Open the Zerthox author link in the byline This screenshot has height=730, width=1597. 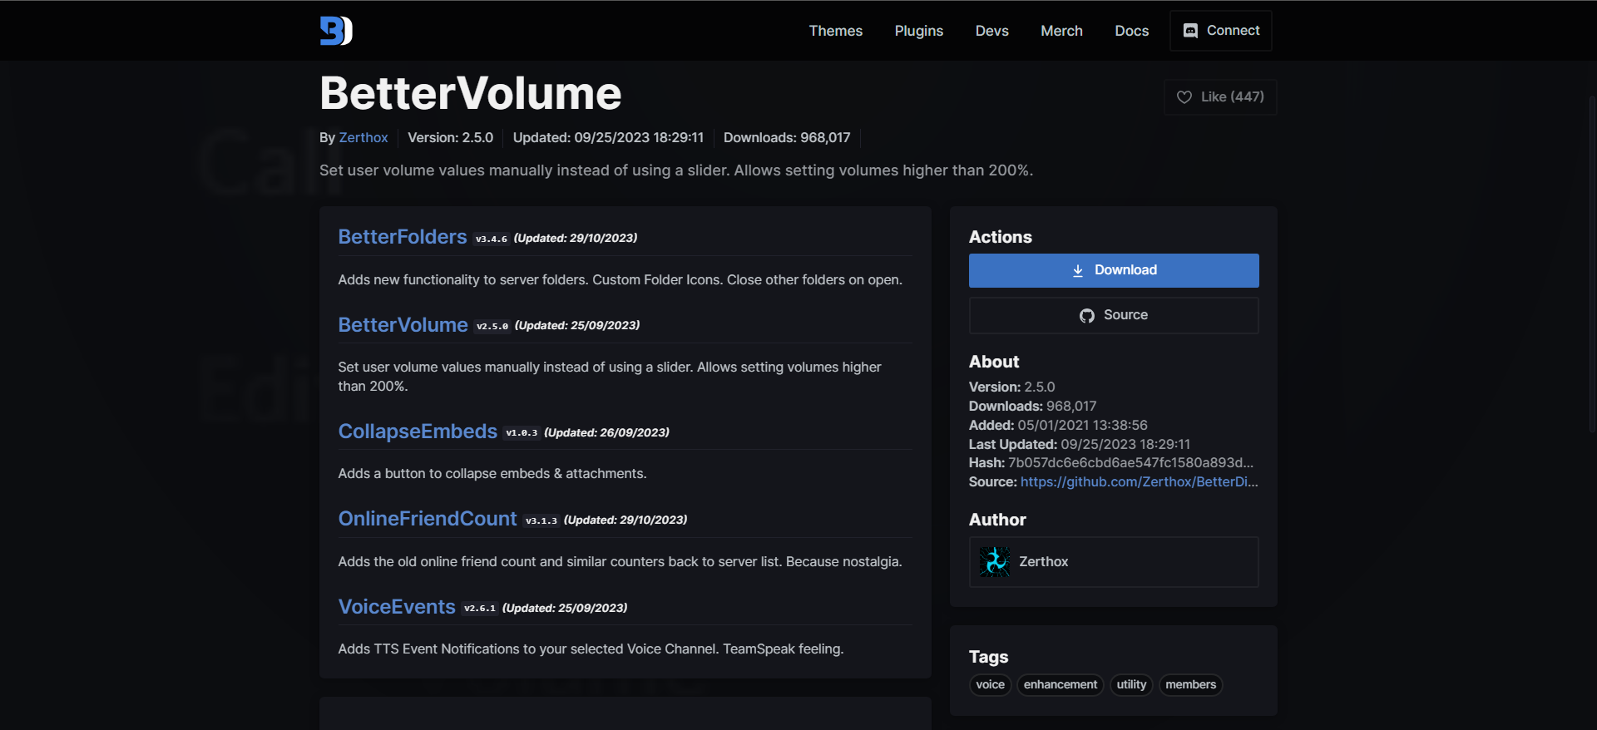[363, 138]
